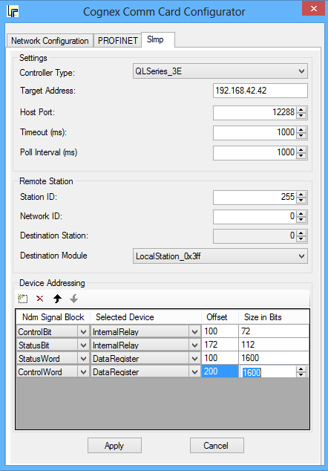Screen dimensions: 328x471
Task: Click the Ndm Signal Block column header
Action: (53, 317)
